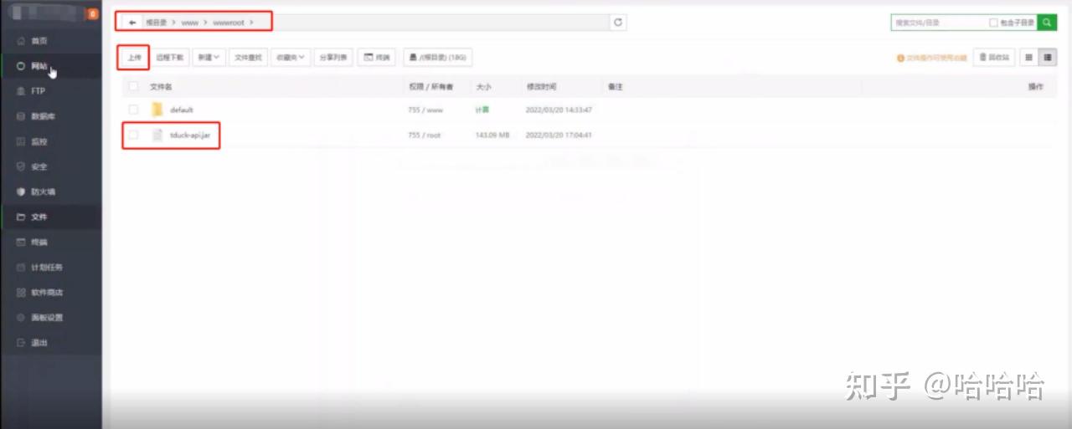Screen dimensions: 1072x429
Task: Navigate to www in the path
Action: 189,23
